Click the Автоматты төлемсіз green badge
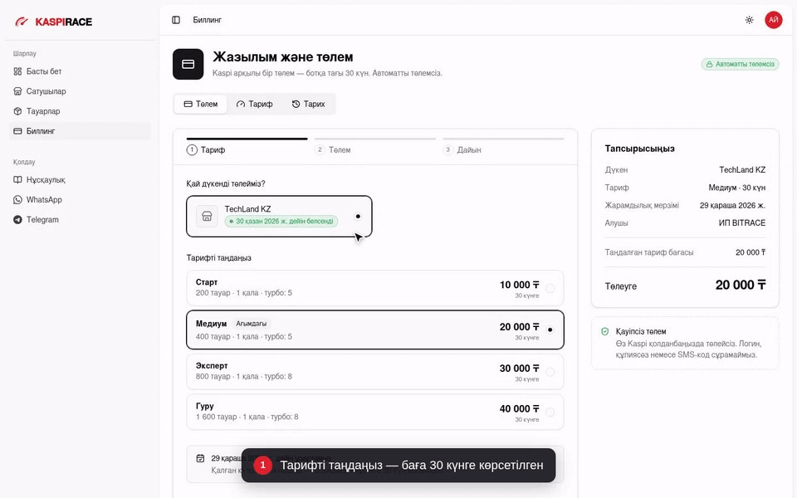797x498 pixels. (x=740, y=64)
